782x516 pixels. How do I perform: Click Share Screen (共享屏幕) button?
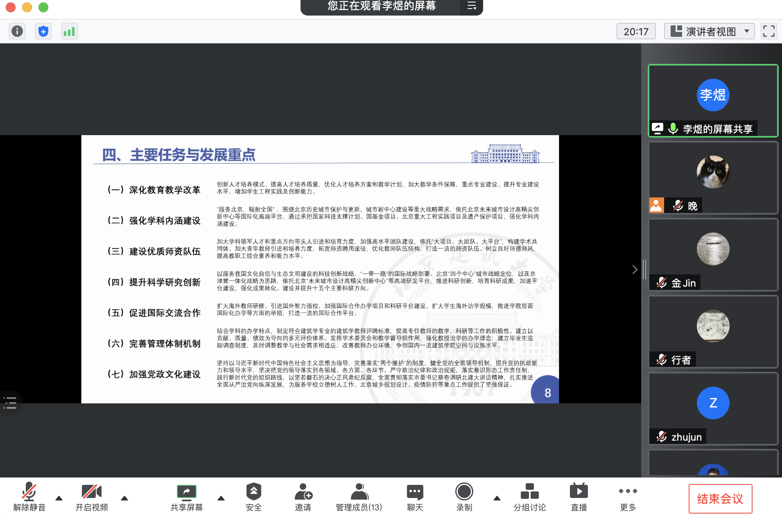[187, 496]
